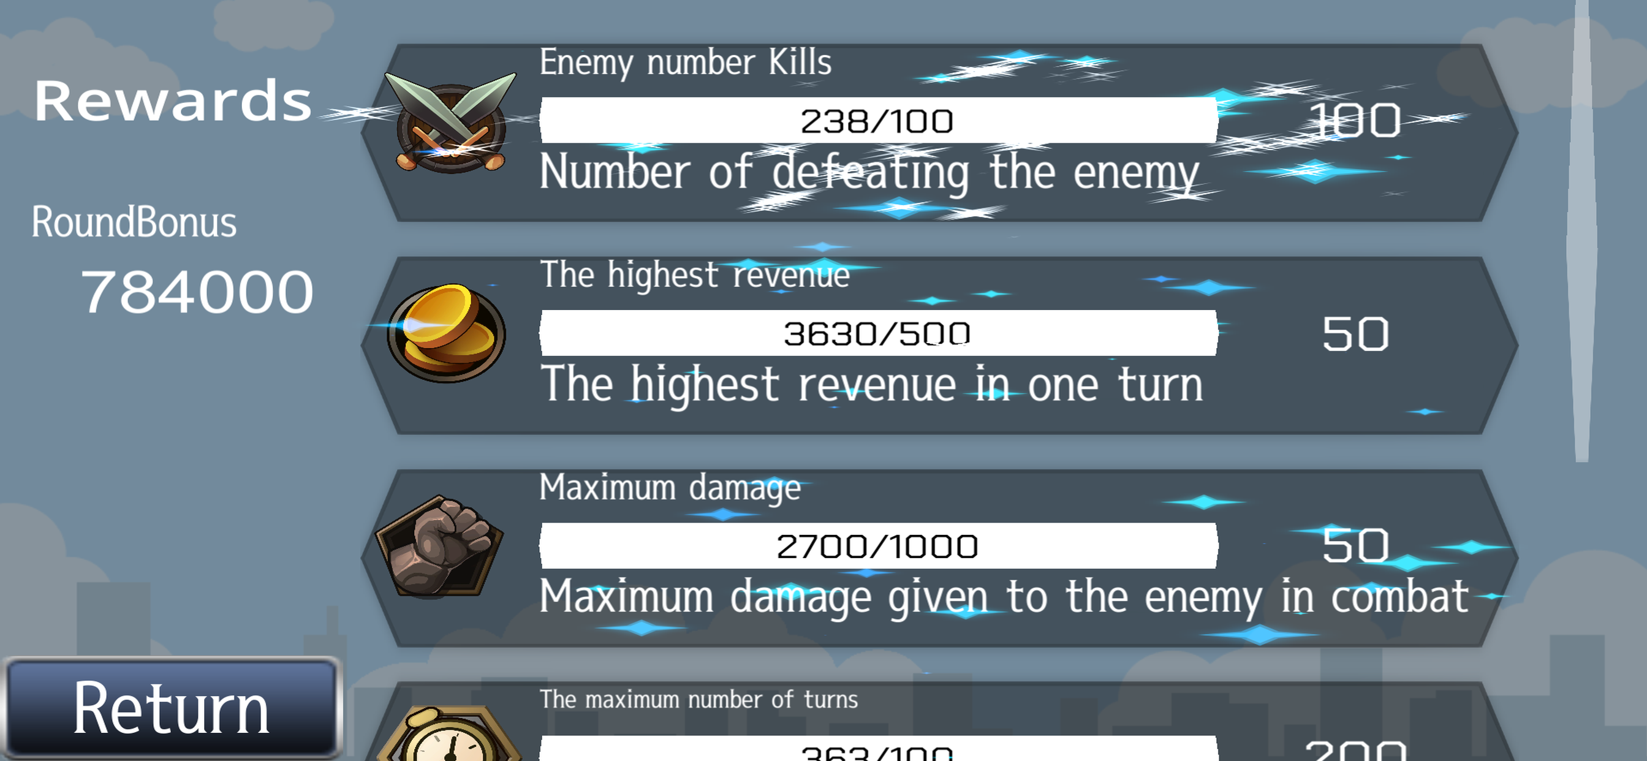
Task: Click the vertical scrollbar on the right
Action: pyautogui.click(x=1581, y=230)
